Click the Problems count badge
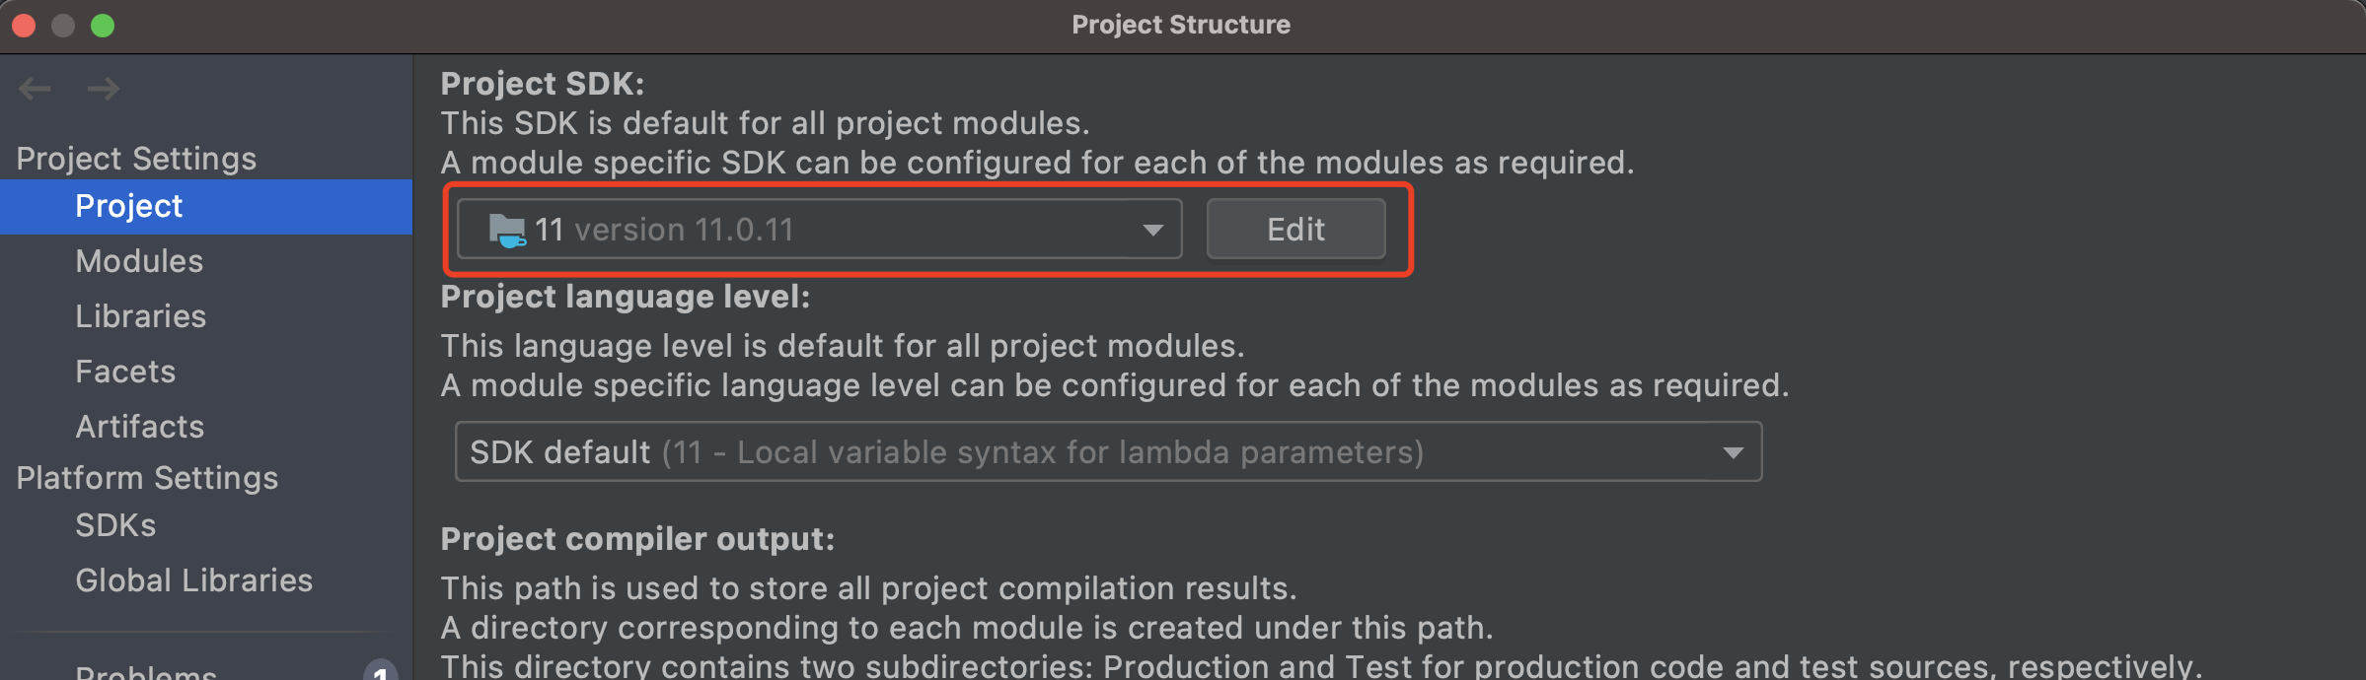Viewport: 2366px width, 680px height. [x=381, y=671]
